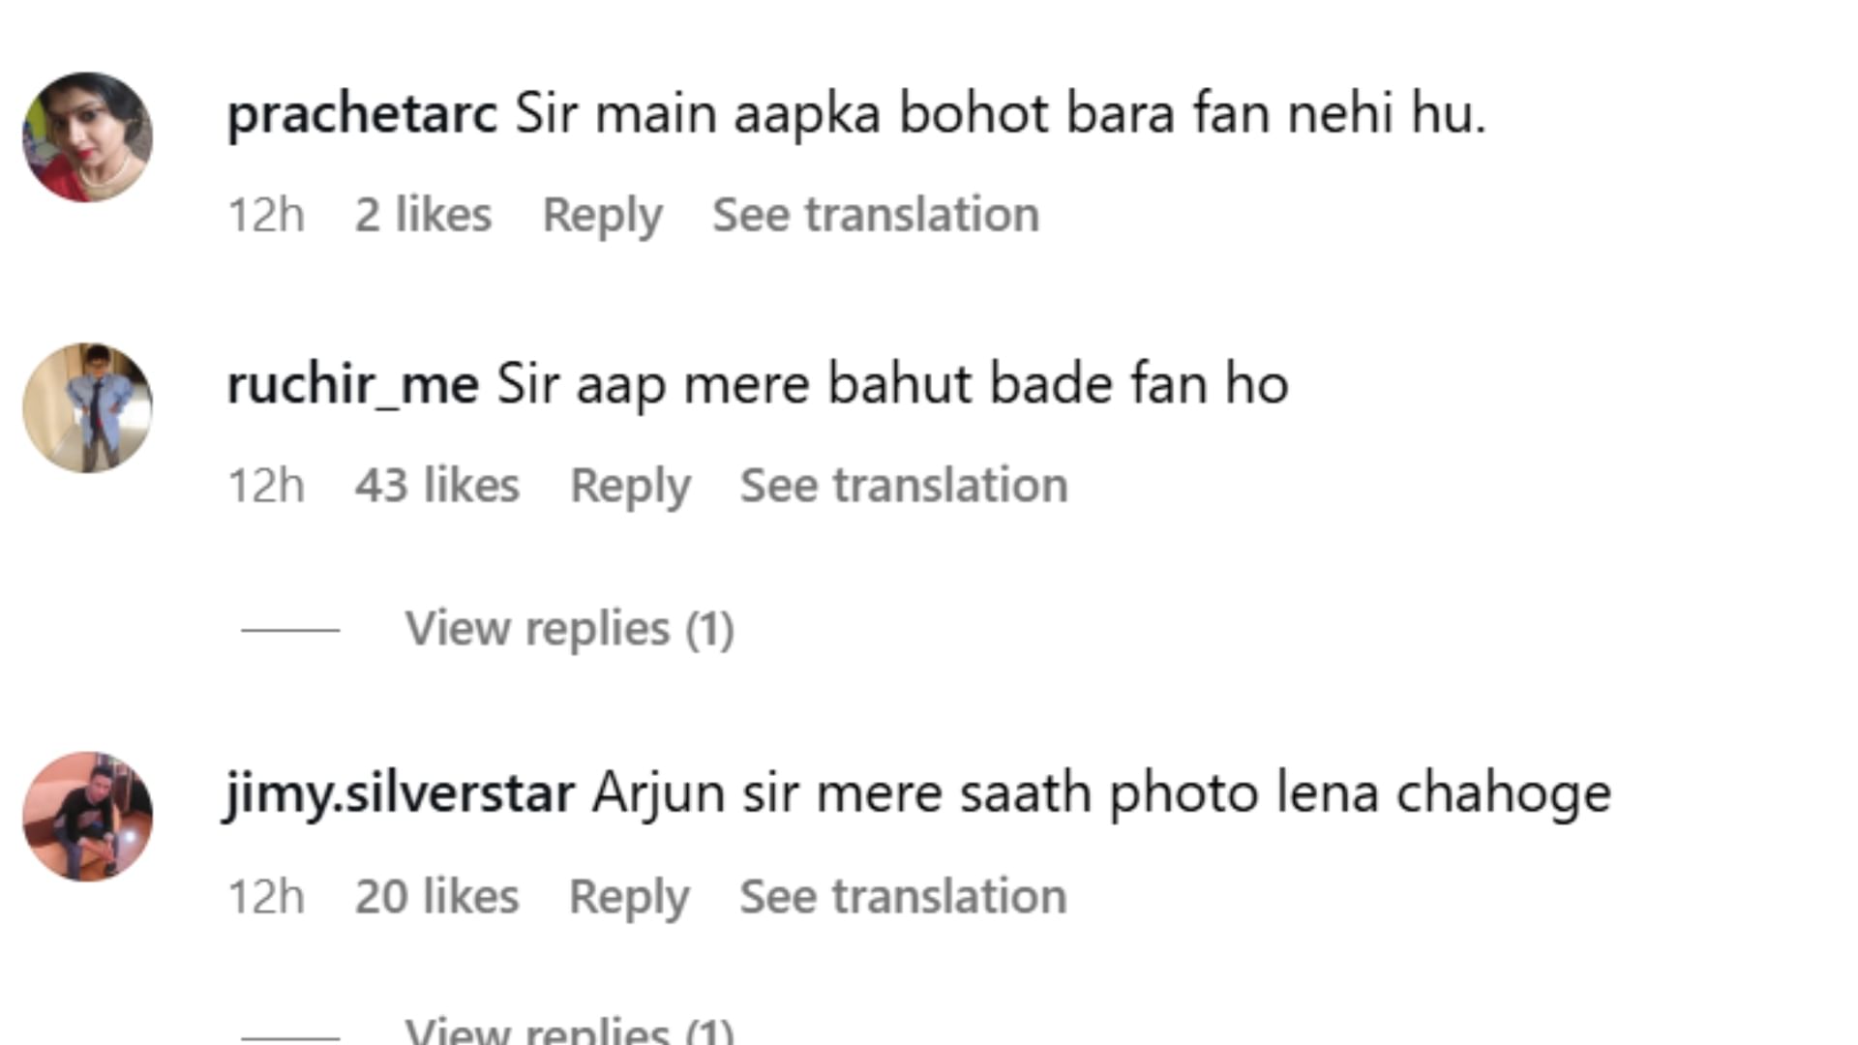Show who gave 2 likes to prachetarc
Screen dimensions: 1858x1045
pyautogui.click(x=423, y=215)
